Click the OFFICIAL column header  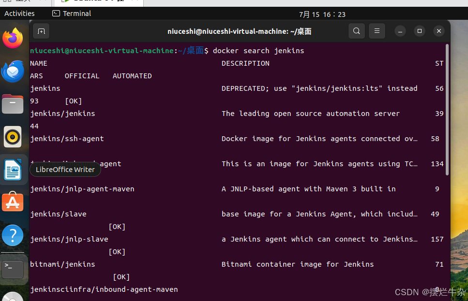point(82,76)
